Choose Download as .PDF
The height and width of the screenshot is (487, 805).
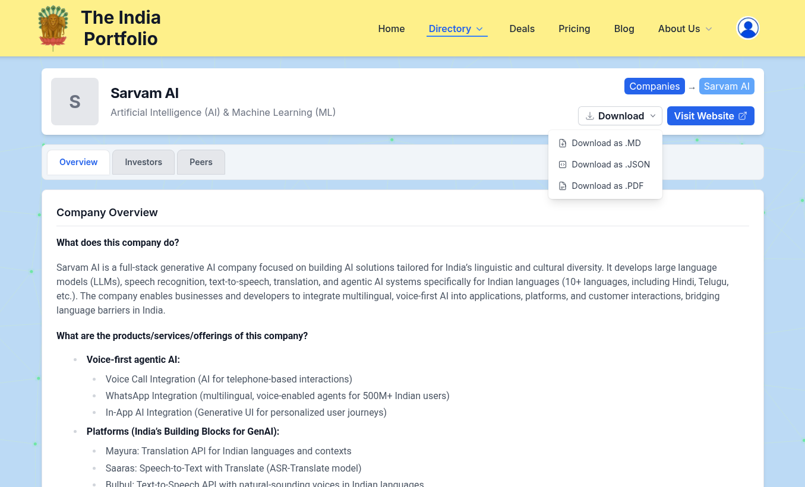[605, 186]
